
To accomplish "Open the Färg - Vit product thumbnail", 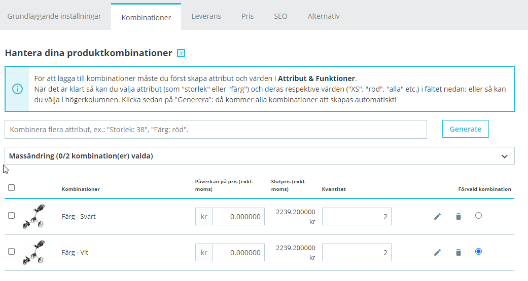I will tap(33, 253).
